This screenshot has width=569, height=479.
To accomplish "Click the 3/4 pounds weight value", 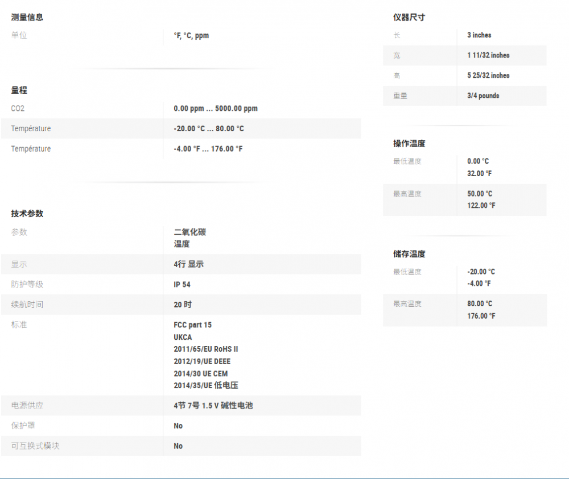I will (x=483, y=95).
